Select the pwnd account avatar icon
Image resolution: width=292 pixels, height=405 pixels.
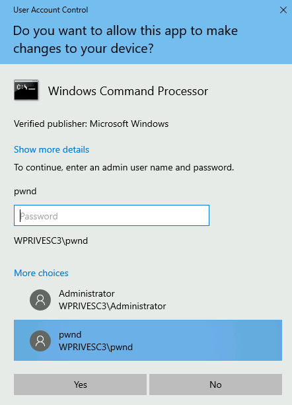40,341
